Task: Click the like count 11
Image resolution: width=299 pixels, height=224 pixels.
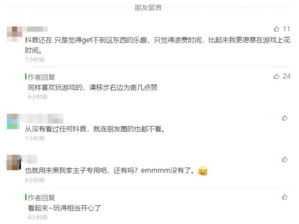Action: click(x=287, y=29)
